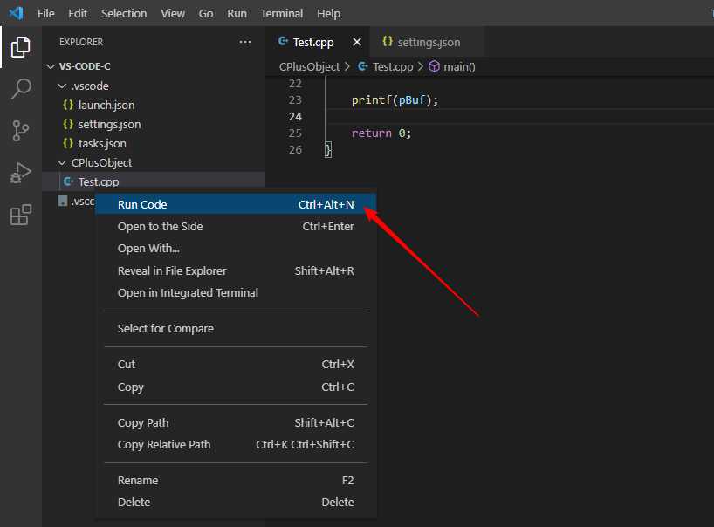The height and width of the screenshot is (527, 714).
Task: Choose Delete from context menu
Action: (x=236, y=502)
